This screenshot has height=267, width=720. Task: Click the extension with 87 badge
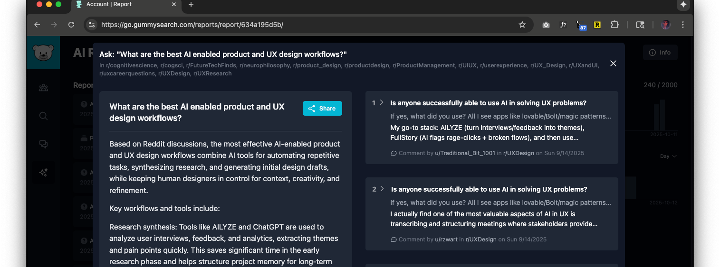point(581,25)
